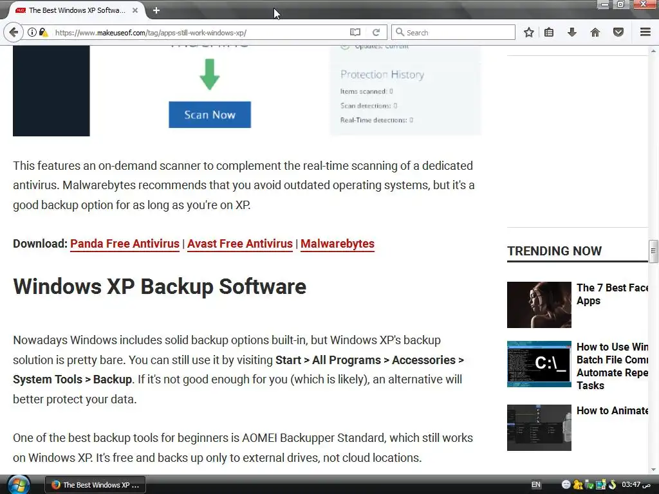Open the Panda Free Antivirus link

click(x=125, y=244)
